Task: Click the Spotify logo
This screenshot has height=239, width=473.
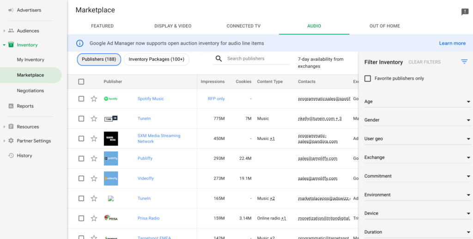Action: point(111,99)
